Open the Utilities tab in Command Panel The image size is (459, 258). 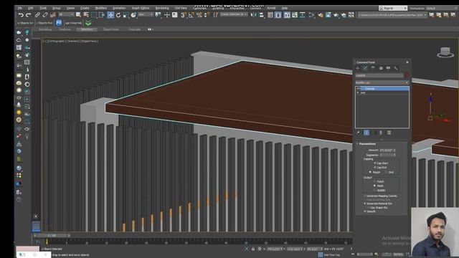396,68
